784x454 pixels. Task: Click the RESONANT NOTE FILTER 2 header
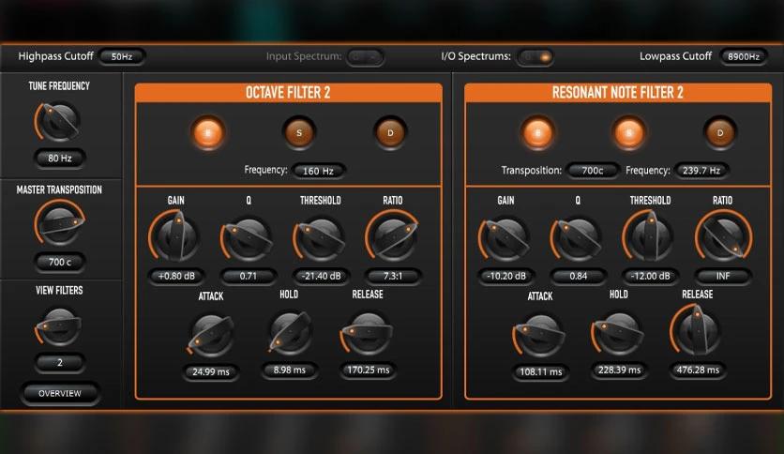pos(618,93)
